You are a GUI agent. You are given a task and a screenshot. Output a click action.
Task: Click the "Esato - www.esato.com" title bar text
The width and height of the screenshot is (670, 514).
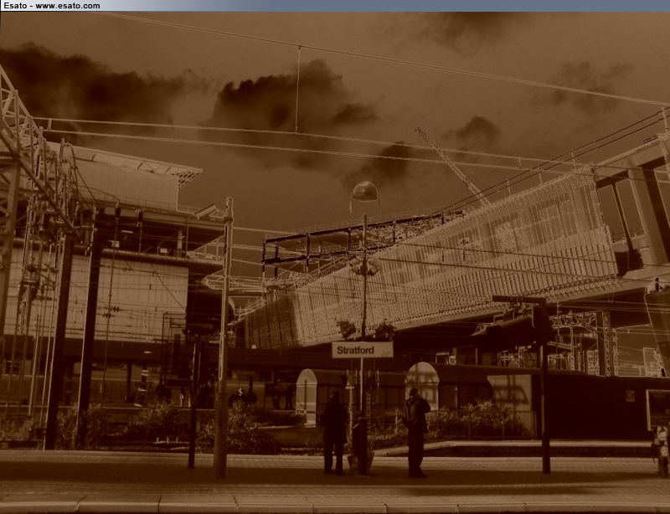coord(52,6)
